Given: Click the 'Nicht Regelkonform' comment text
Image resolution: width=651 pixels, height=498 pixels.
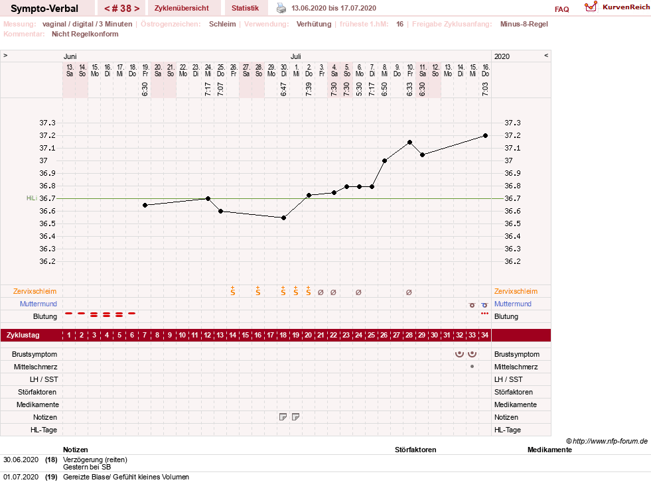Looking at the screenshot, I should tap(85, 34).
